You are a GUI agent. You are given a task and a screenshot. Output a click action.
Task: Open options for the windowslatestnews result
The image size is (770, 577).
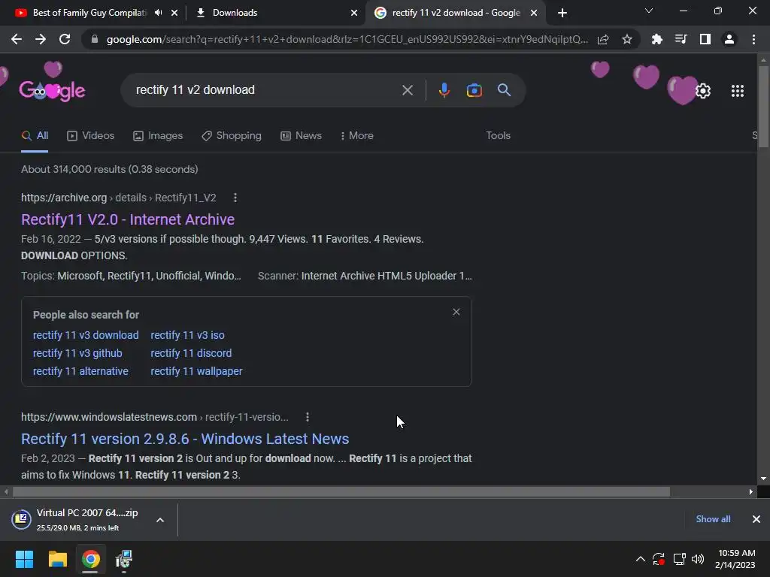pyautogui.click(x=308, y=417)
